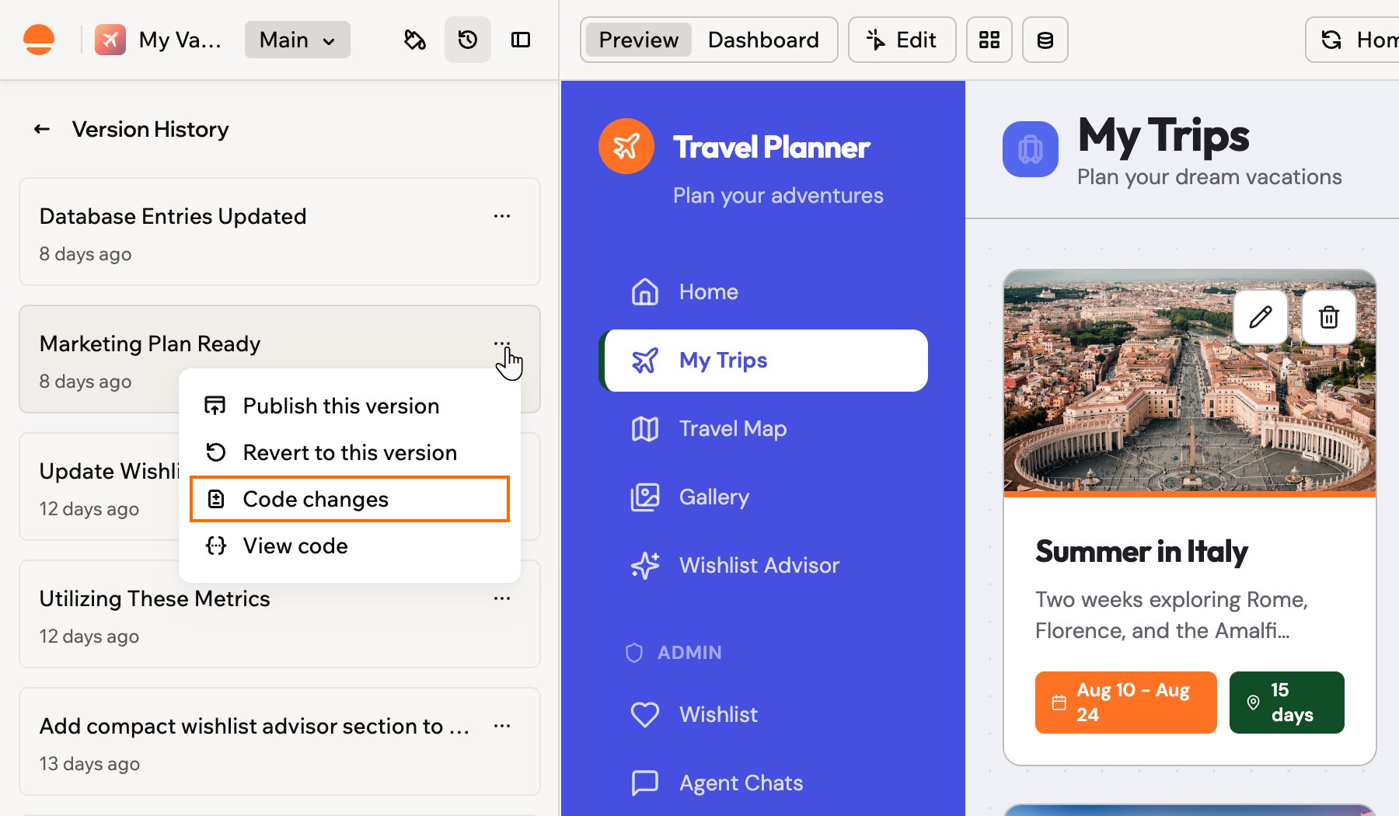Click the Travel Planner airplane logo
1399x816 pixels.
[x=626, y=146]
